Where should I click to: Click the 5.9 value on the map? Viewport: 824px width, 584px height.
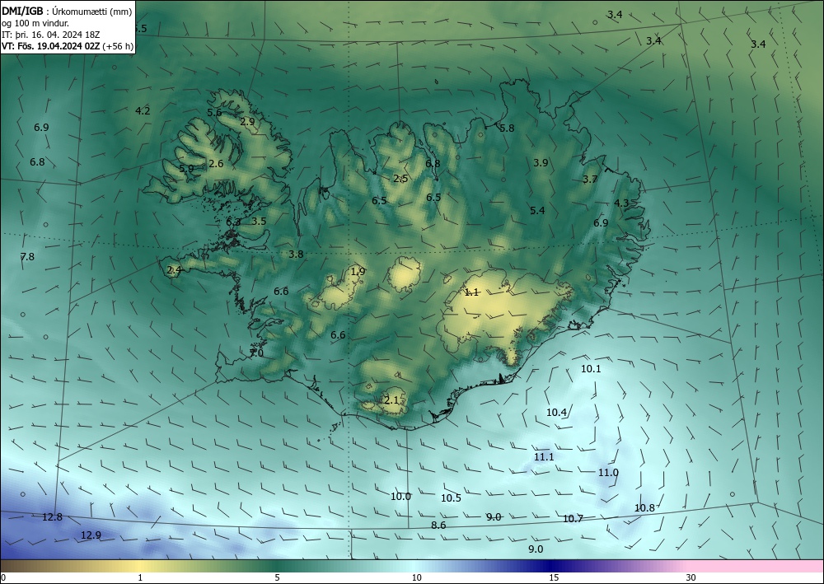point(186,169)
